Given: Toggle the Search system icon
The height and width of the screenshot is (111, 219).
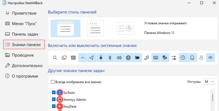Looking at the screenshot, I should pyautogui.click(x=55, y=58).
